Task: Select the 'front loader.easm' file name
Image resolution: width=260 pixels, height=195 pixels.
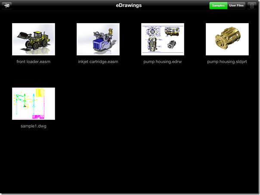Action: [33, 62]
